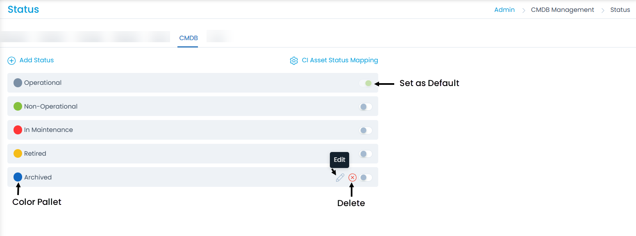Click the gear icon for CI Asset Status Mapping

click(x=294, y=61)
